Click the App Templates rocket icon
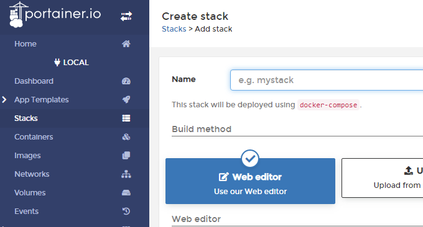The width and height of the screenshot is (423, 227). coord(126,99)
